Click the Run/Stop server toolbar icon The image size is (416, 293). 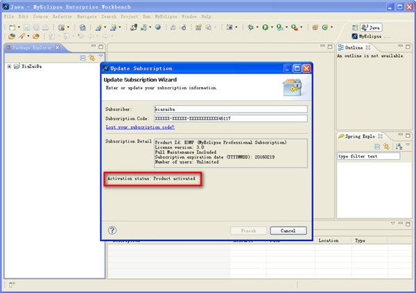point(144,27)
